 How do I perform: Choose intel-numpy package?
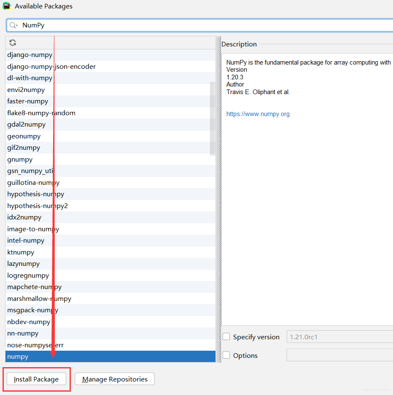click(110, 240)
